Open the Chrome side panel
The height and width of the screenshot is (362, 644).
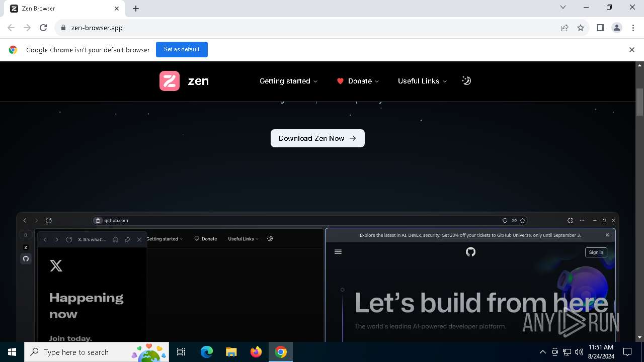600,28
